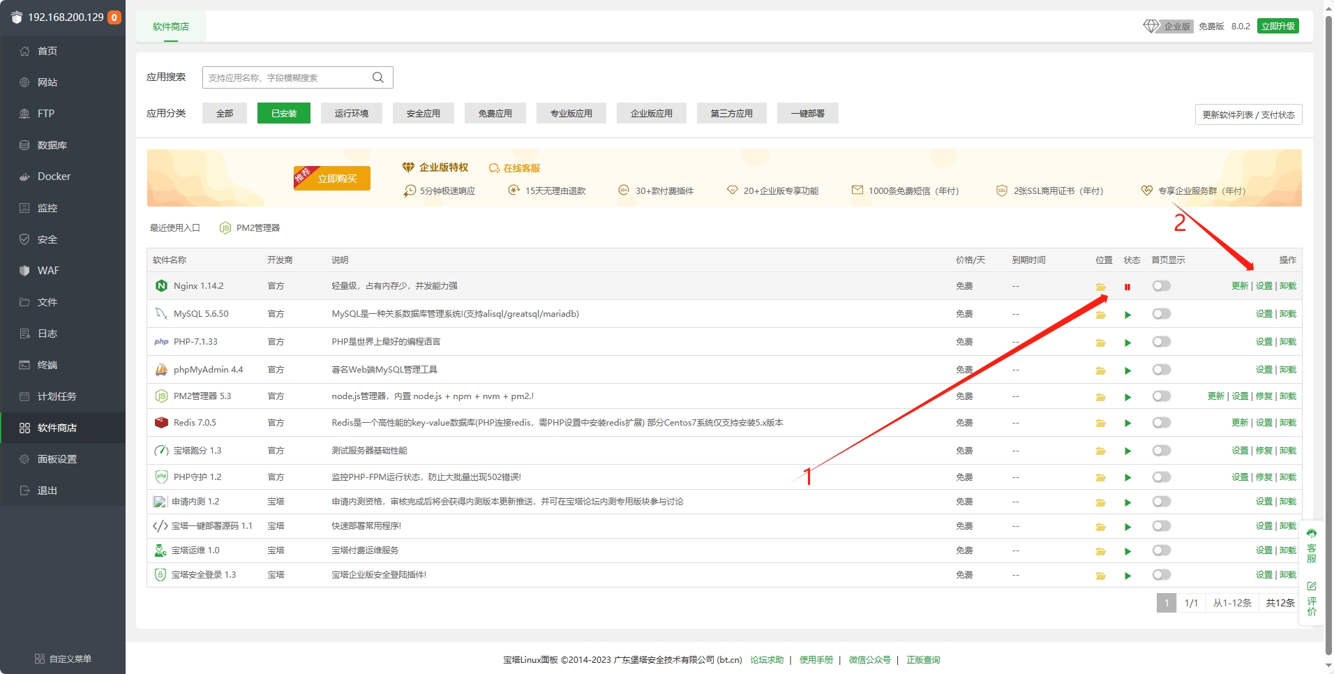
Task: Click play status icon for 宝塔运维 1.0
Action: (1127, 551)
